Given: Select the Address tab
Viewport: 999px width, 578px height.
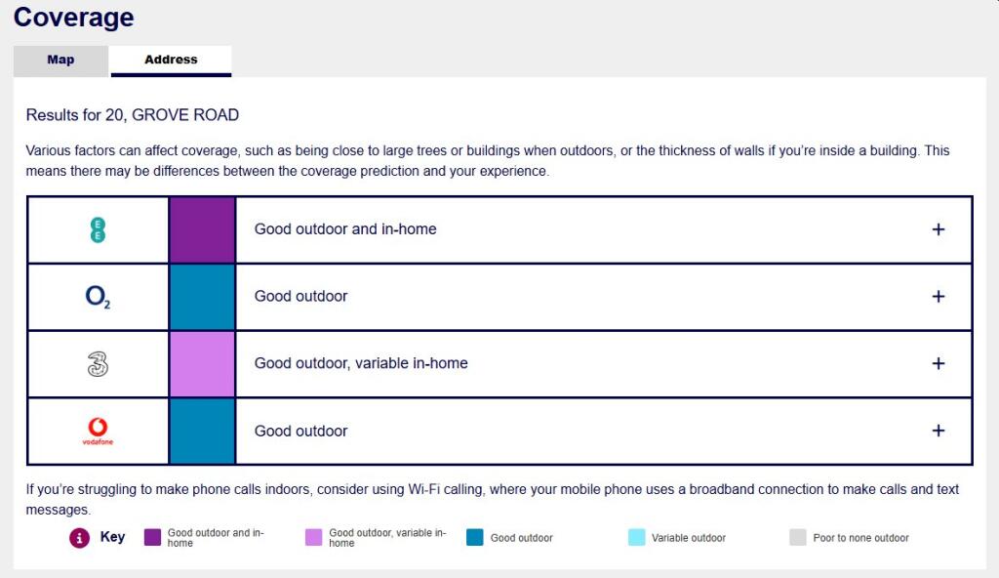Looking at the screenshot, I should click(171, 61).
